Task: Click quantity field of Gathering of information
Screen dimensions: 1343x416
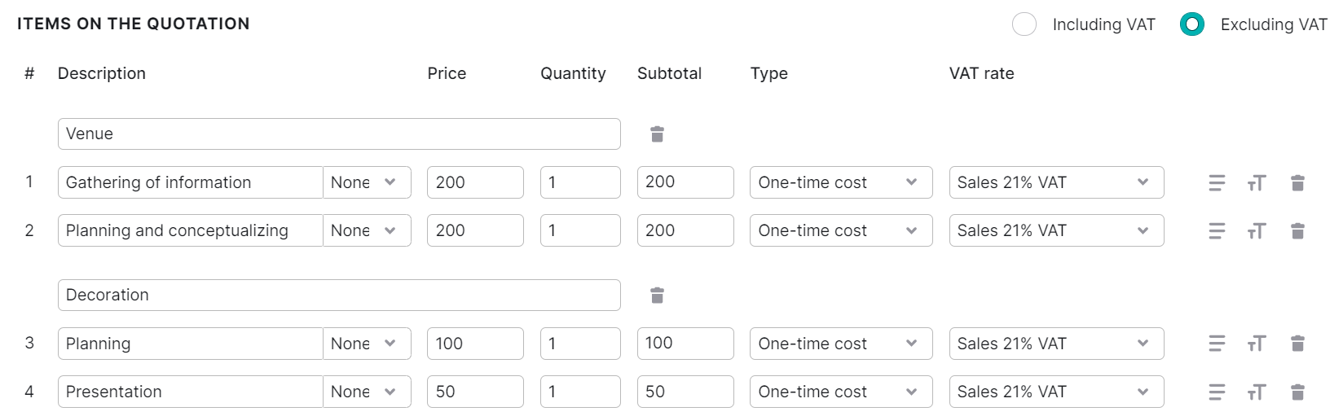Action: click(580, 182)
